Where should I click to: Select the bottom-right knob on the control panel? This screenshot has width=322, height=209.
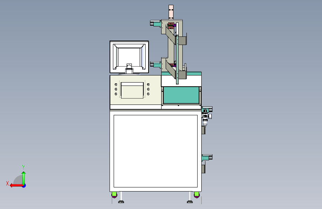pos(148,94)
